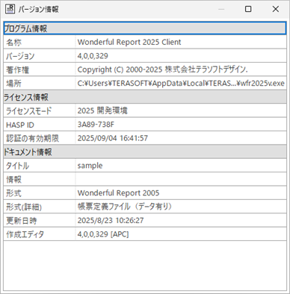Select the プログラム情報 section header

(x=145, y=28)
